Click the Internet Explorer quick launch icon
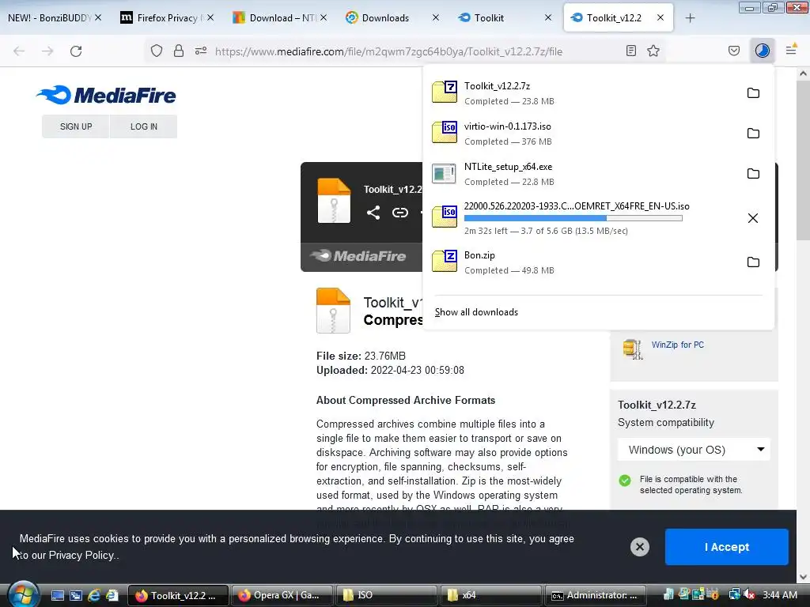Viewport: 810px width, 607px height. pos(94,595)
